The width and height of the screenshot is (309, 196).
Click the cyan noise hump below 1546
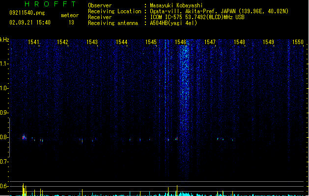tap(185, 194)
